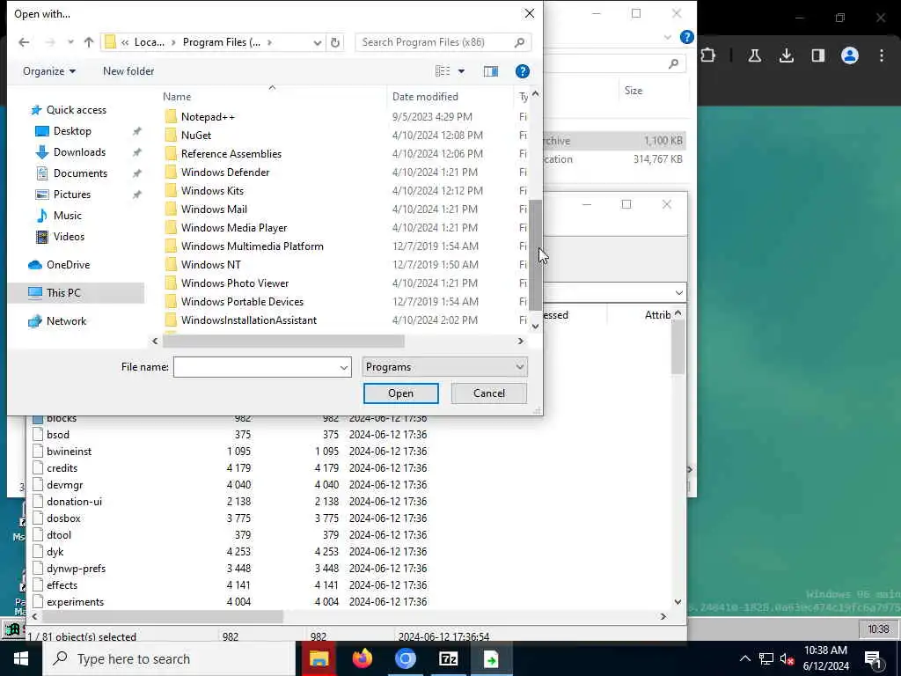
Task: Open 7-Zip from the taskbar
Action: coord(448,658)
